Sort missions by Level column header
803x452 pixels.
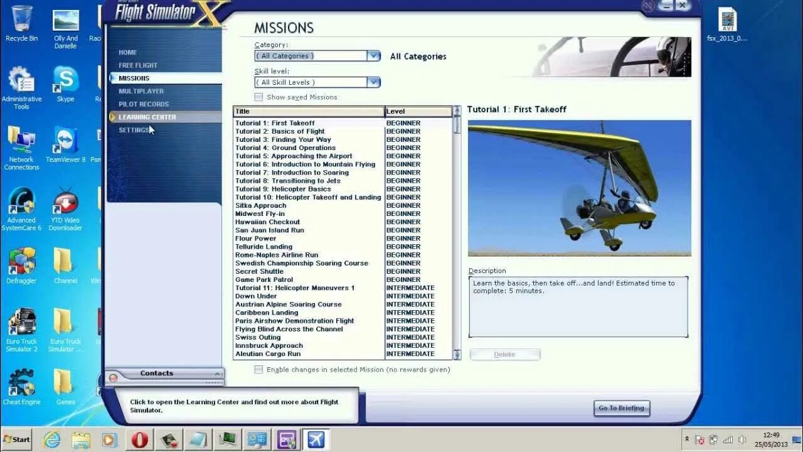pyautogui.click(x=418, y=112)
